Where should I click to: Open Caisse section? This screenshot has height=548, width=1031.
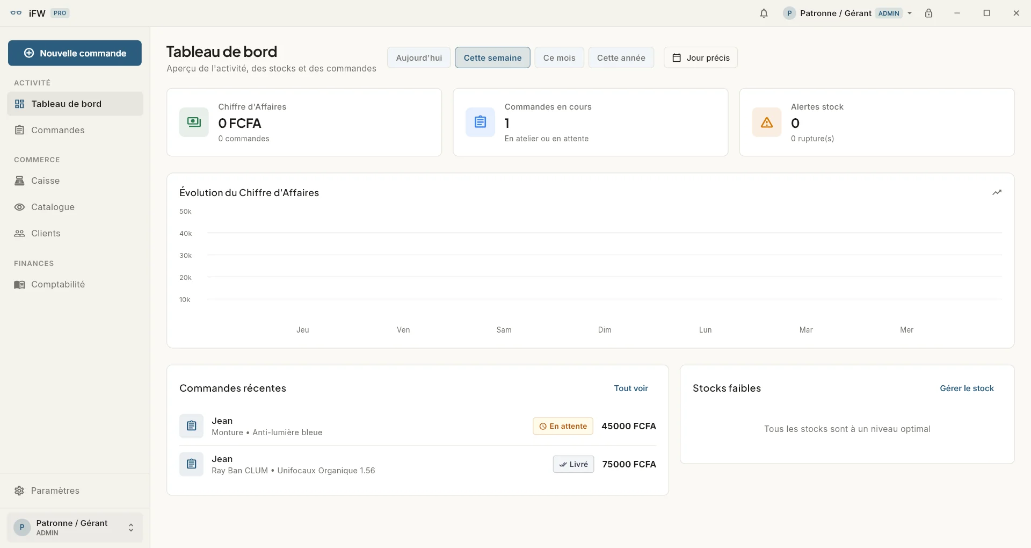(75, 181)
